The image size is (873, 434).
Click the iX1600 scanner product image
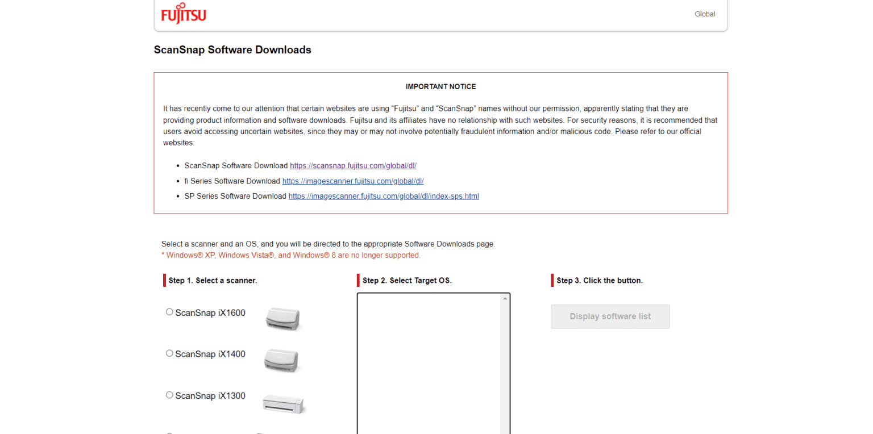[283, 318]
